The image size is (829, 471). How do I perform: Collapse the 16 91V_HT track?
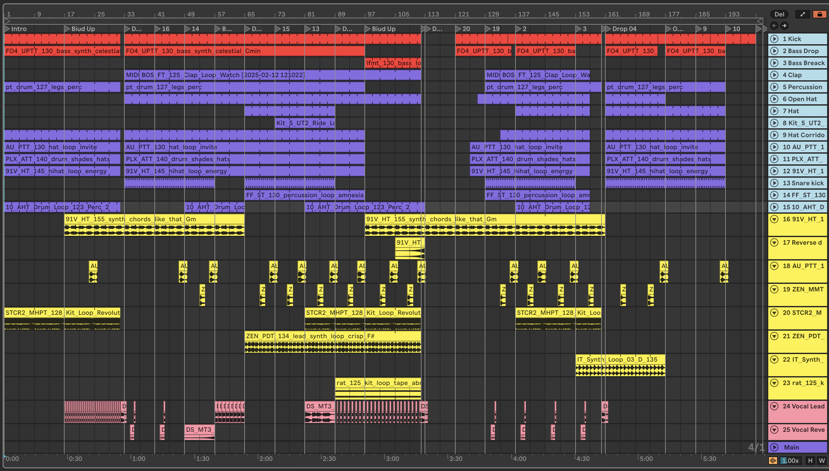point(774,219)
